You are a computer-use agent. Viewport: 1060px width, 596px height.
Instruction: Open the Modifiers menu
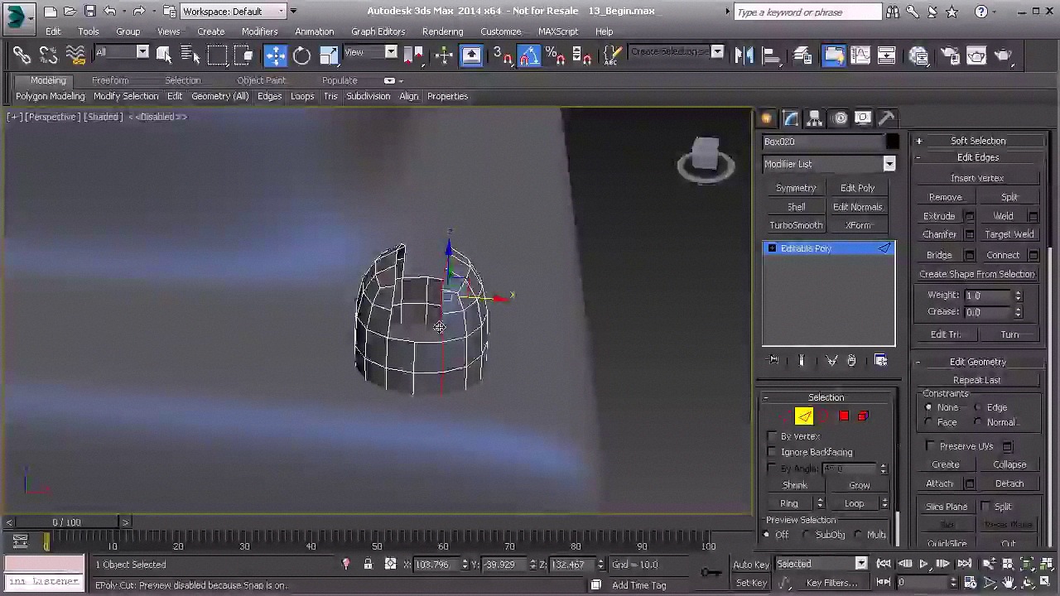(259, 31)
